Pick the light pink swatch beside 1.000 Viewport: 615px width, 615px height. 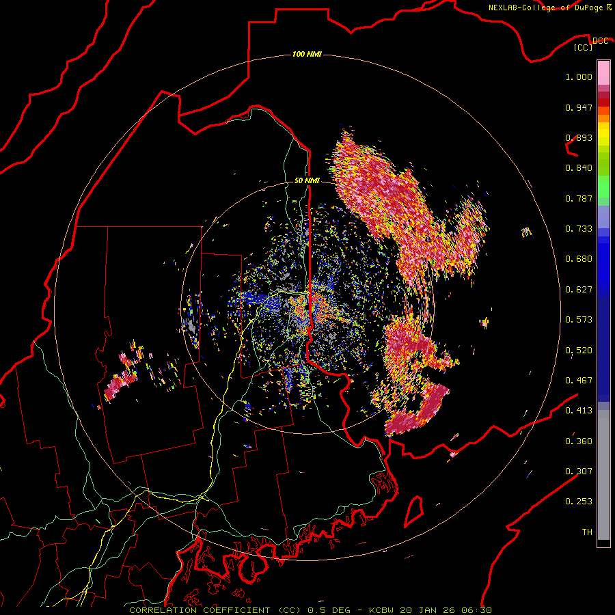603,73
